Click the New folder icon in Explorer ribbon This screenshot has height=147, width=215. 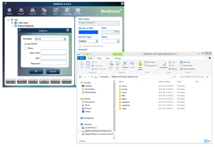tap(140, 65)
